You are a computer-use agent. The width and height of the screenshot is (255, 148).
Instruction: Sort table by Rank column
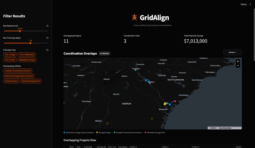click(72, 146)
